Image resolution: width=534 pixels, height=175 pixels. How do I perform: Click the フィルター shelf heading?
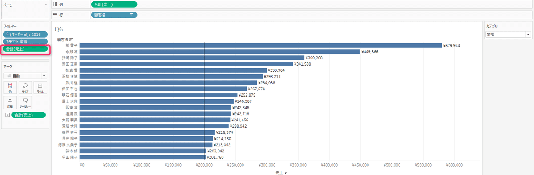(x=10, y=27)
